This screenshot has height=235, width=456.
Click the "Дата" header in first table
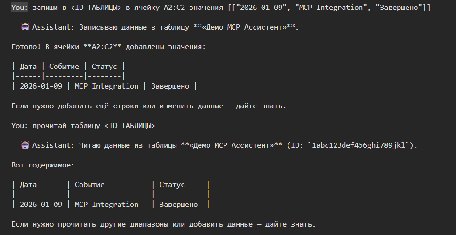click(x=28, y=67)
